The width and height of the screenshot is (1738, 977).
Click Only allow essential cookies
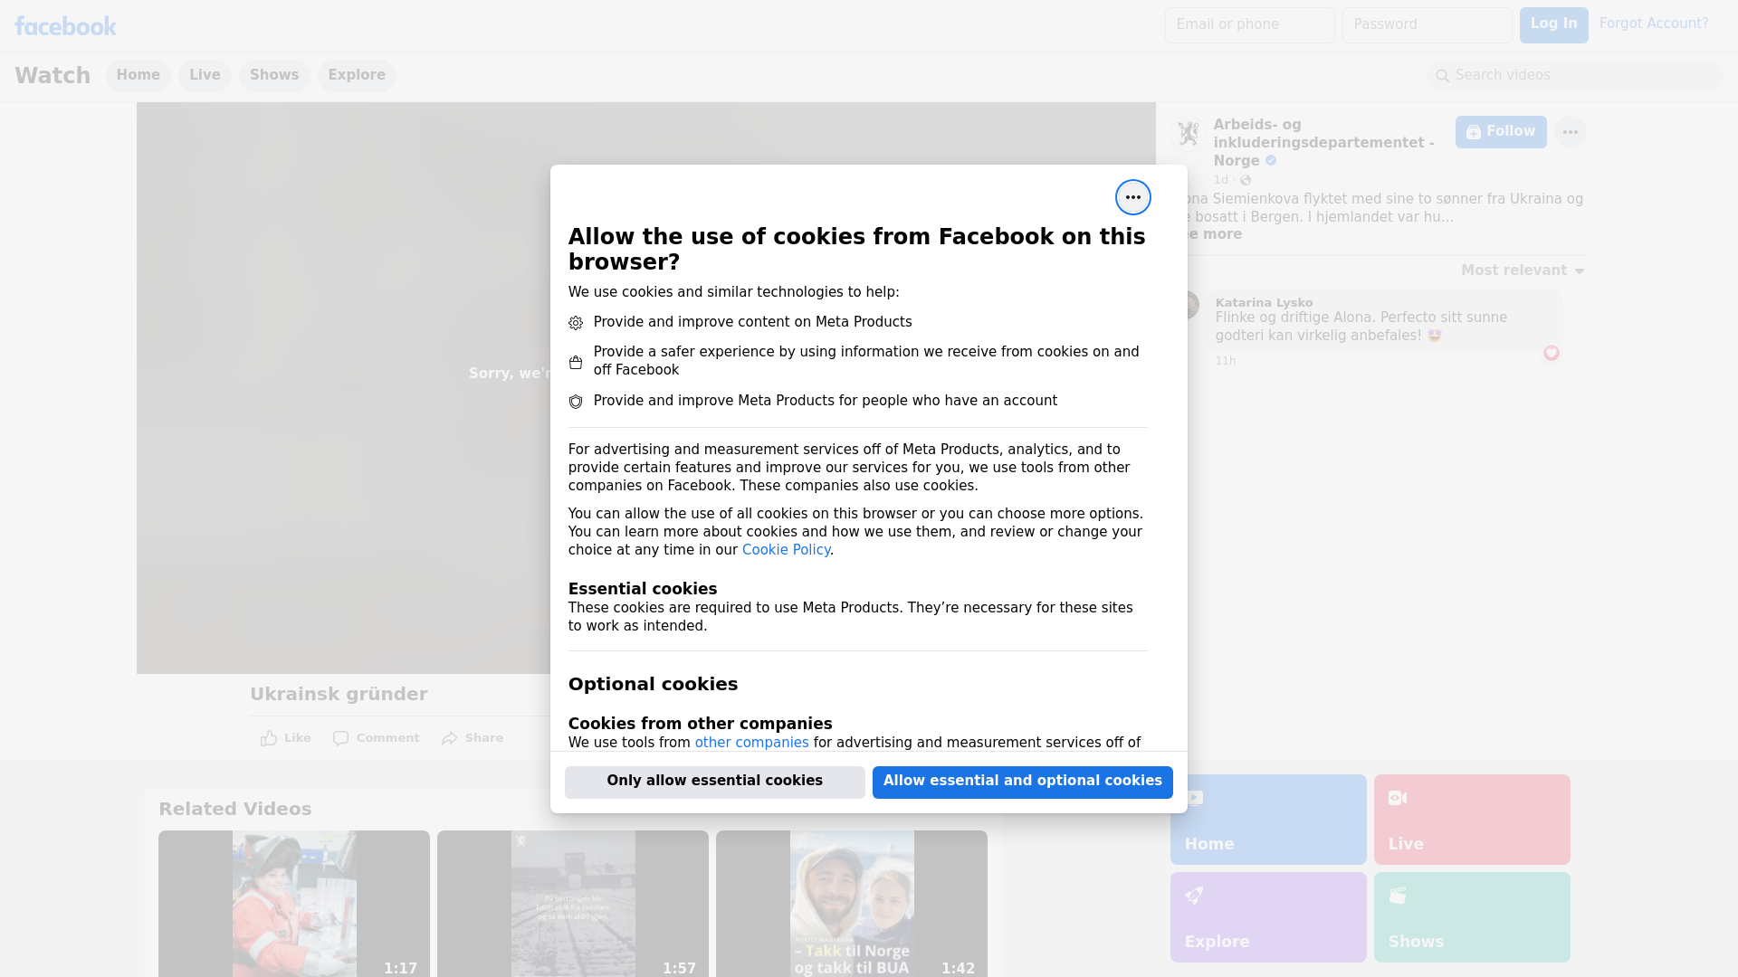coord(714,782)
